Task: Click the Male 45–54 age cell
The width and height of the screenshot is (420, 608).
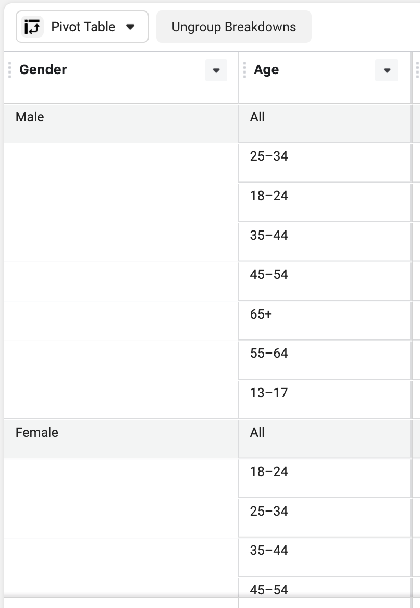Action: 269,275
